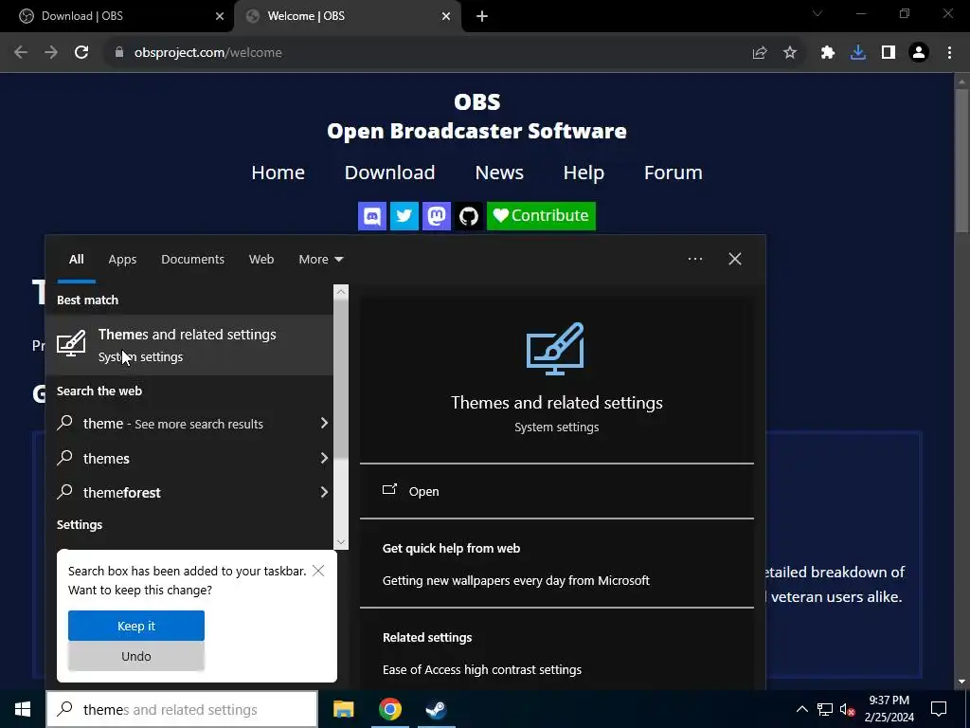Open the Chrome profile avatar
970x728 pixels.
tap(919, 53)
